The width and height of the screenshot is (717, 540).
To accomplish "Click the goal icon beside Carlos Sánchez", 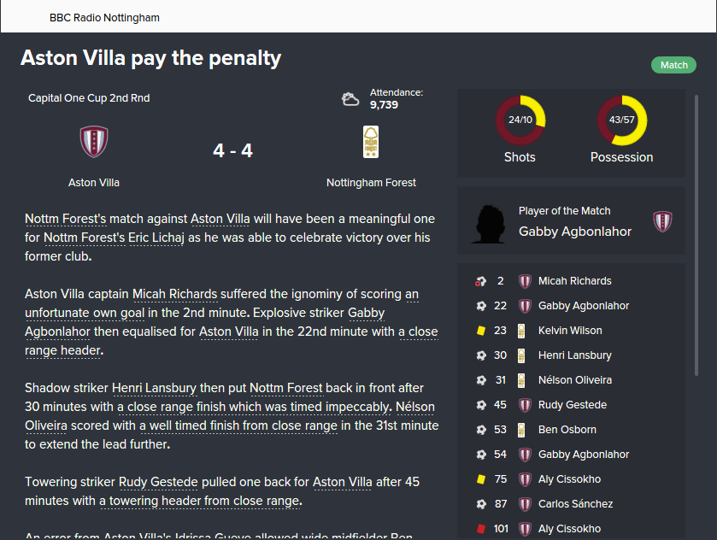I will tap(480, 504).
